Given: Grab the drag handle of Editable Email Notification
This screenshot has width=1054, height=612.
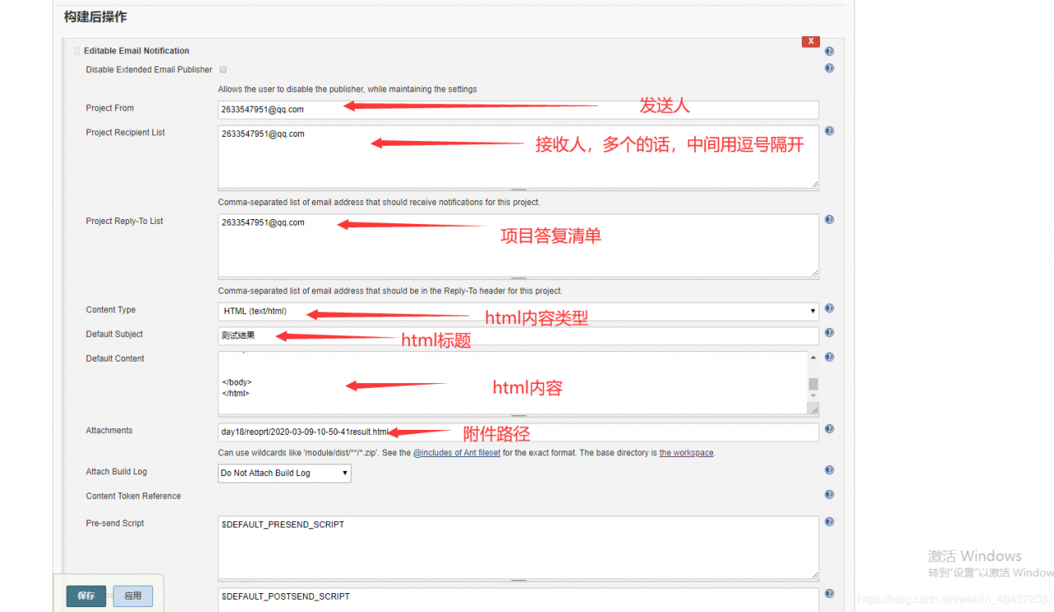Looking at the screenshot, I should point(77,51).
